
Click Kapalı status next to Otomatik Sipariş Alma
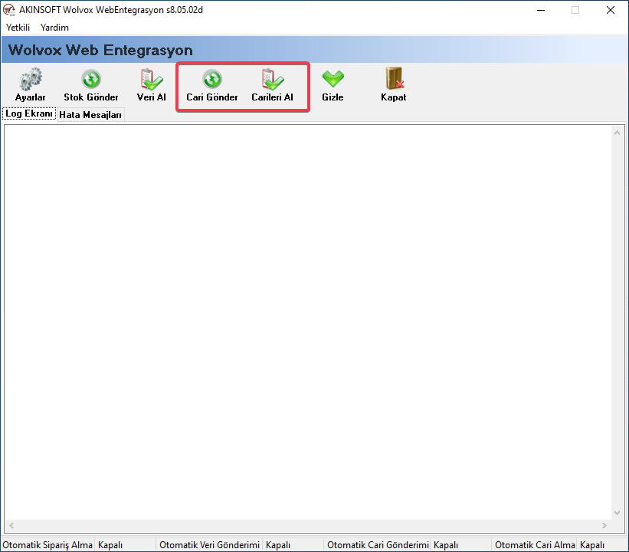pyautogui.click(x=110, y=545)
